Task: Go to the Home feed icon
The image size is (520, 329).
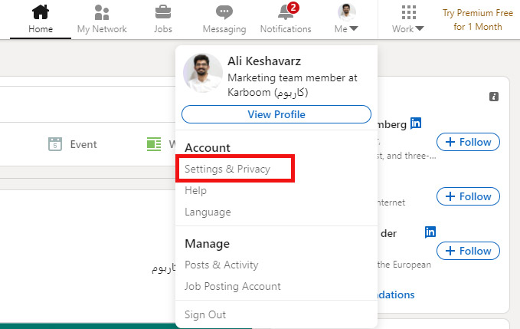Action: [x=41, y=12]
